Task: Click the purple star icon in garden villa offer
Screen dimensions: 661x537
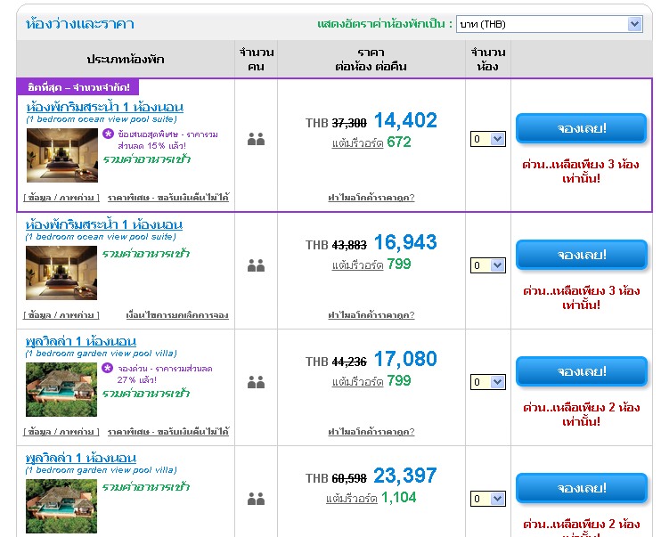Action: 108,367
